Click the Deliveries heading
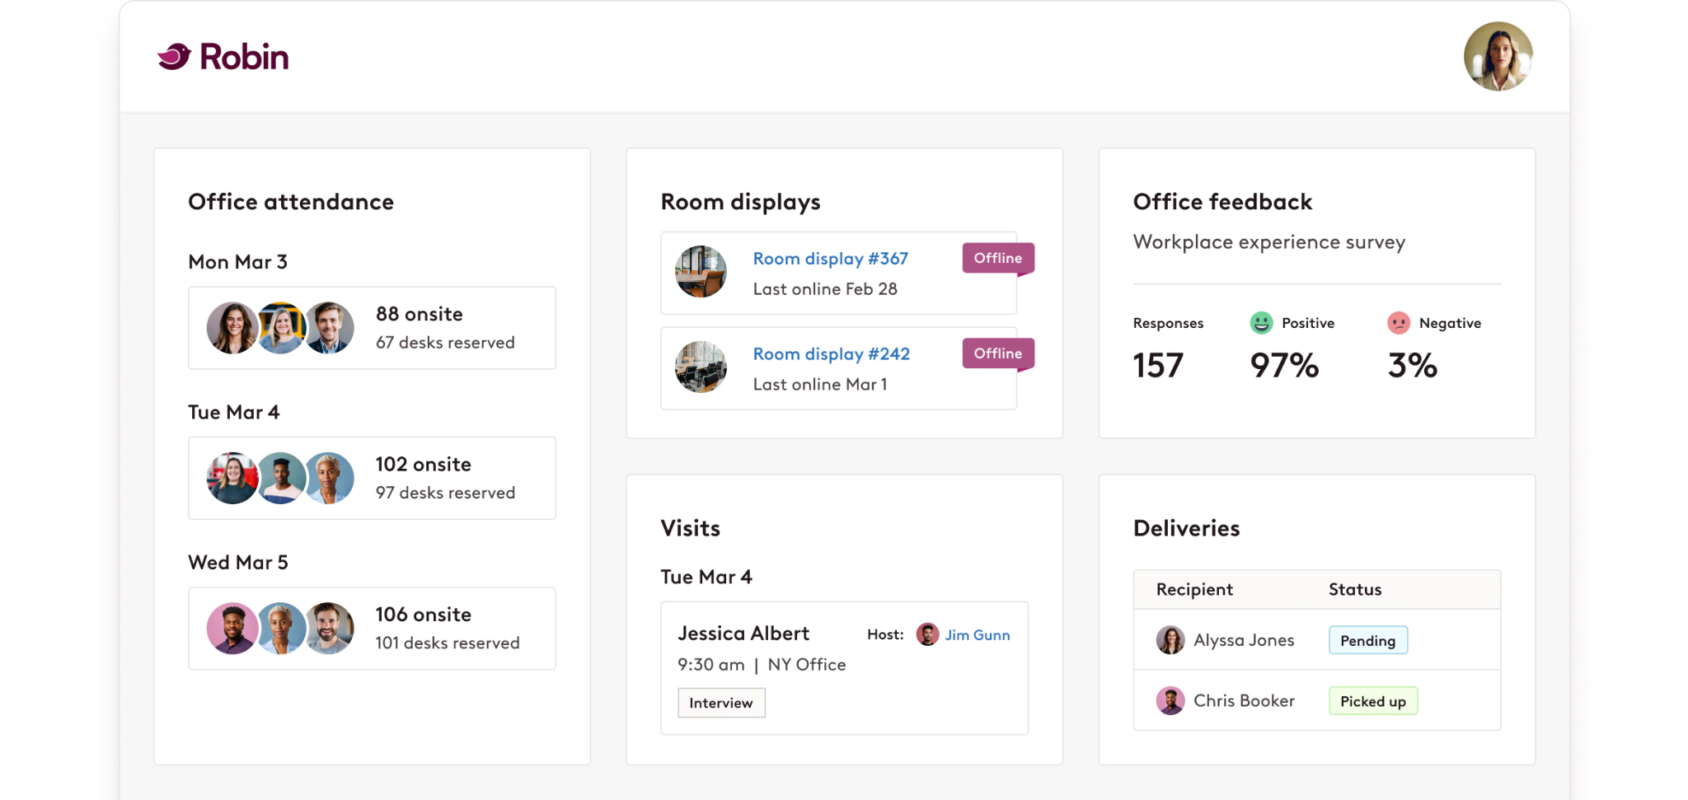Image resolution: width=1688 pixels, height=800 pixels. click(1186, 528)
